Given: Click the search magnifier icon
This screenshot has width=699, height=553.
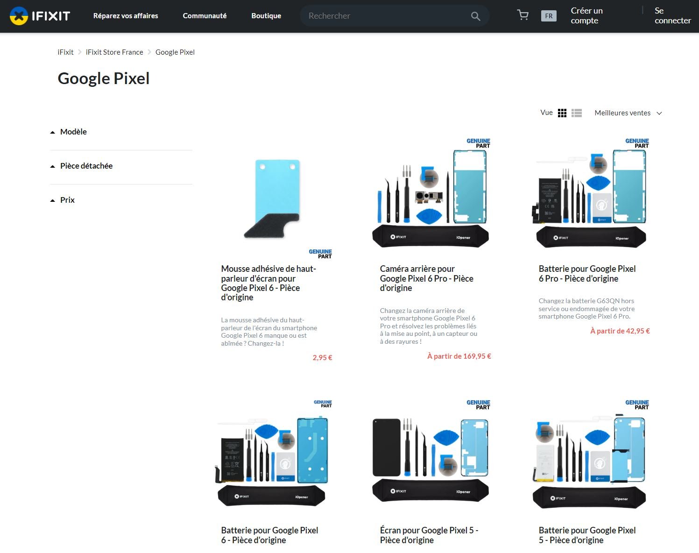Looking at the screenshot, I should pyautogui.click(x=475, y=16).
